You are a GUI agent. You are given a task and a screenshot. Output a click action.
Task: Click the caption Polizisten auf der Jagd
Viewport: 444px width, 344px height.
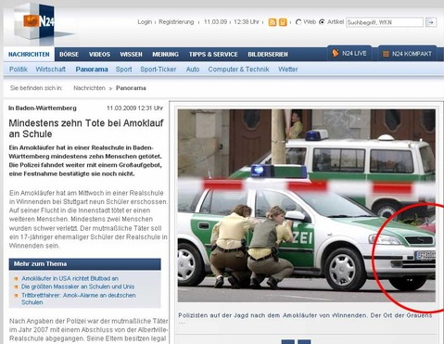(305, 315)
